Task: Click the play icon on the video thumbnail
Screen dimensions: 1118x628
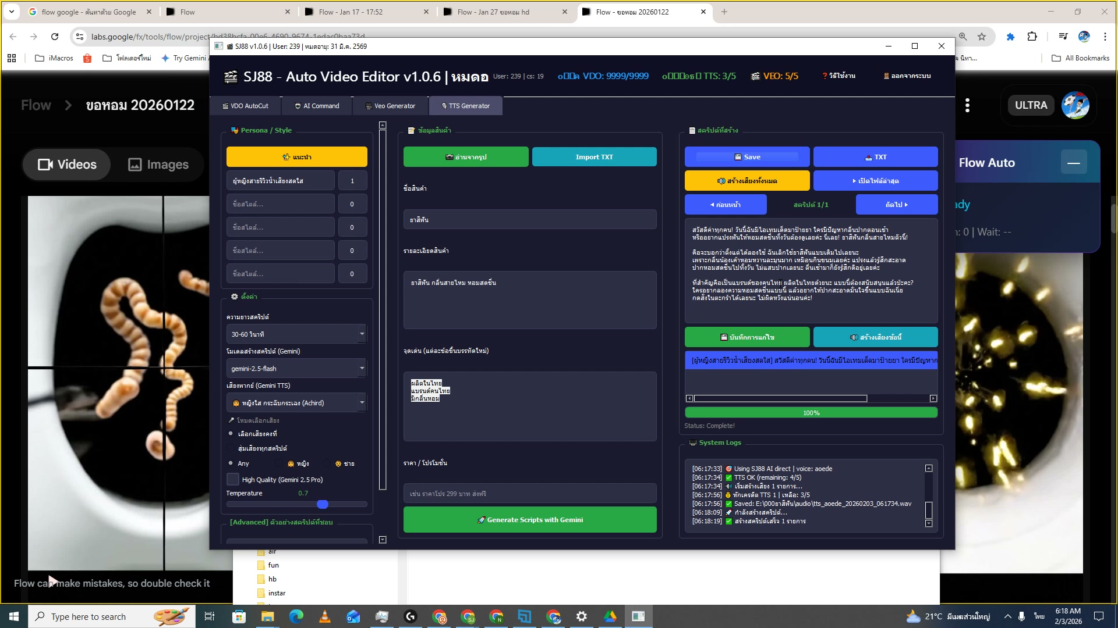Action: 52,581
